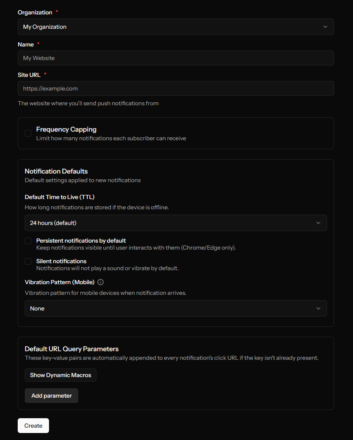
Task: Enable Frequency Capping
Action: [x=28, y=133]
